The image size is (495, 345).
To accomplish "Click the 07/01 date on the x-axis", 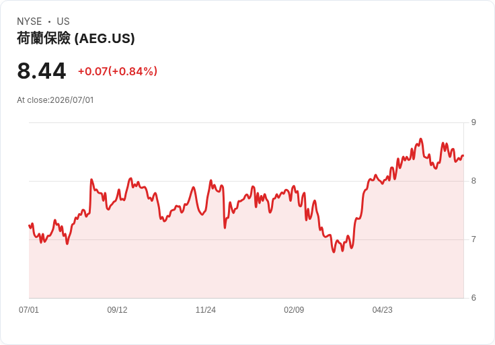I will click(29, 309).
